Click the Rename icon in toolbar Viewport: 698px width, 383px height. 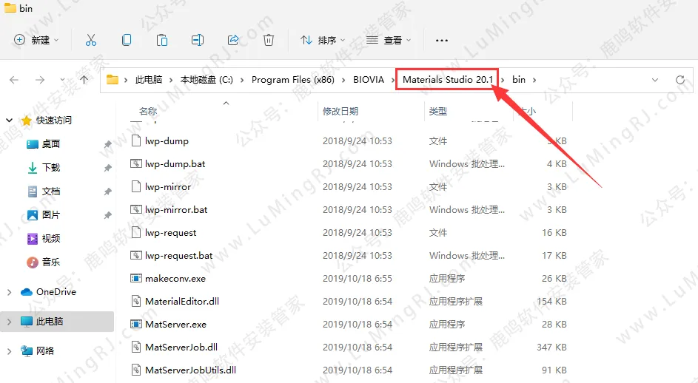[198, 40]
